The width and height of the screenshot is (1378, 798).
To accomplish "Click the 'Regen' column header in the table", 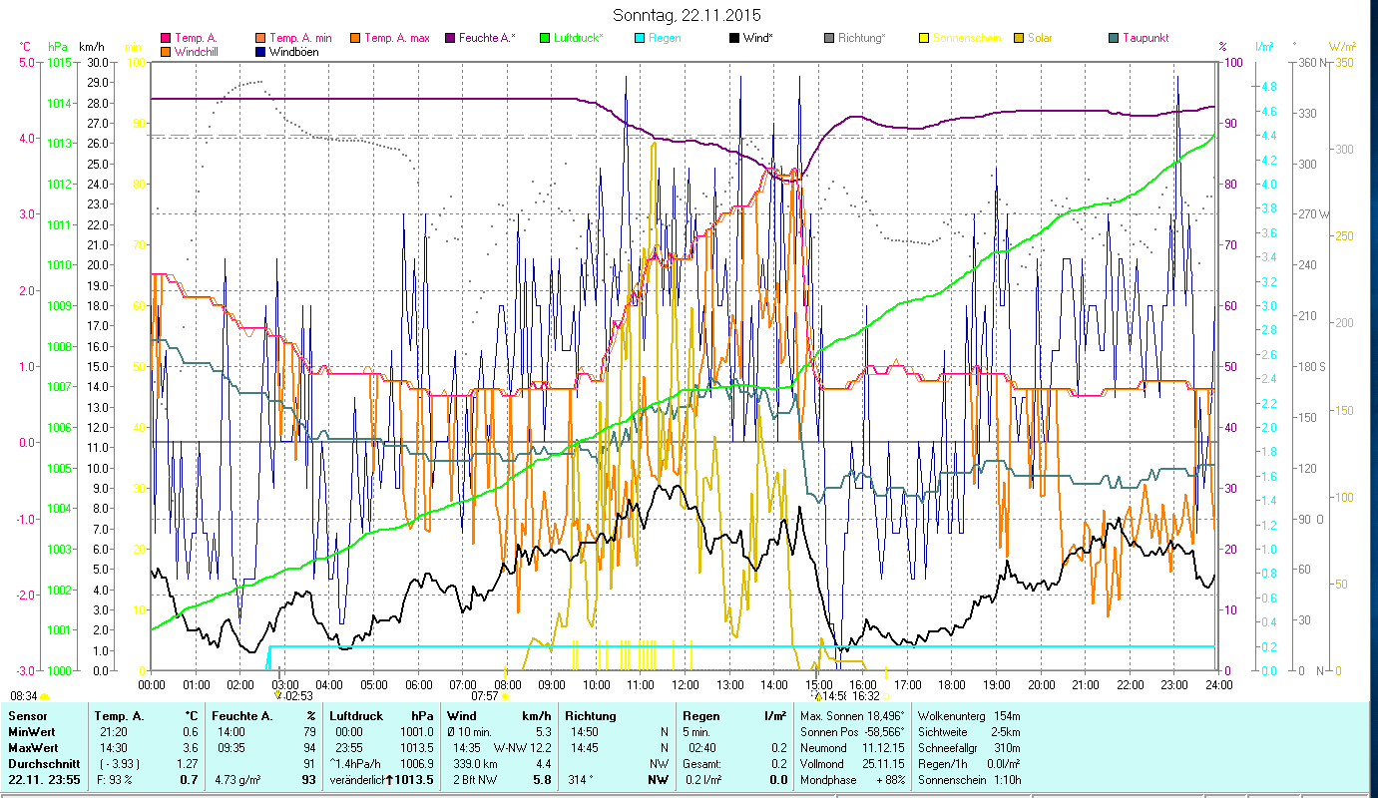I will (700, 716).
